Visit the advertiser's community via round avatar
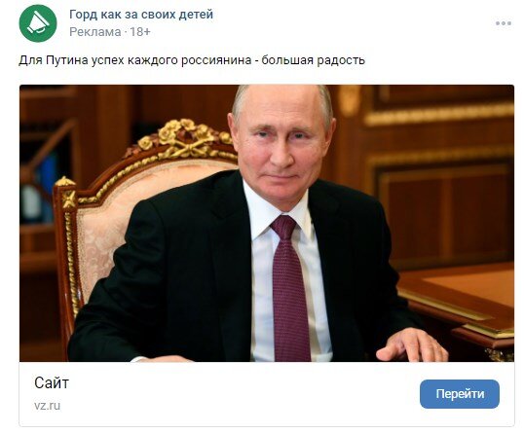 coord(38,23)
